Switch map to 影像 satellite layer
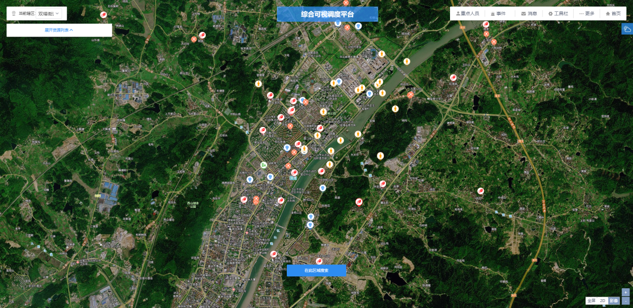The image size is (633, 308). coord(613,301)
